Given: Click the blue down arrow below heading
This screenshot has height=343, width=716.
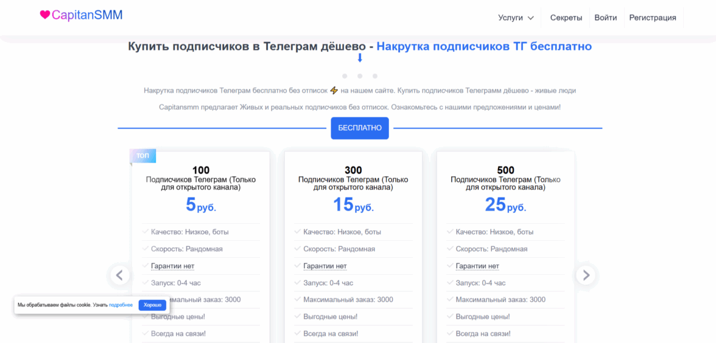Looking at the screenshot, I should (360, 58).
